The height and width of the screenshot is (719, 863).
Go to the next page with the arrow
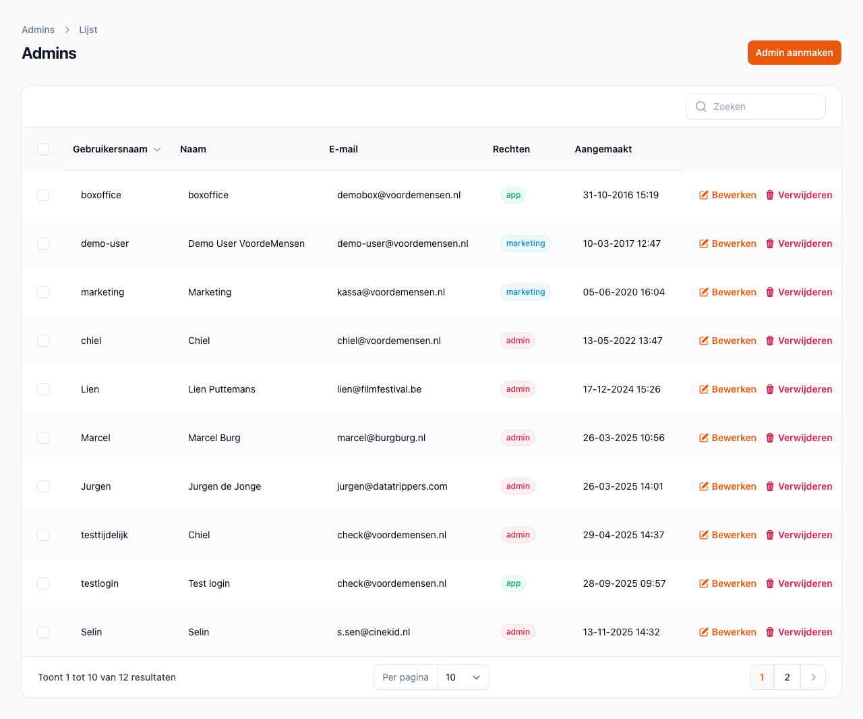click(813, 677)
